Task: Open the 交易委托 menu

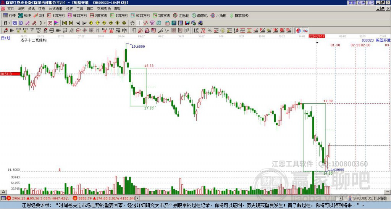Action: (104, 9)
